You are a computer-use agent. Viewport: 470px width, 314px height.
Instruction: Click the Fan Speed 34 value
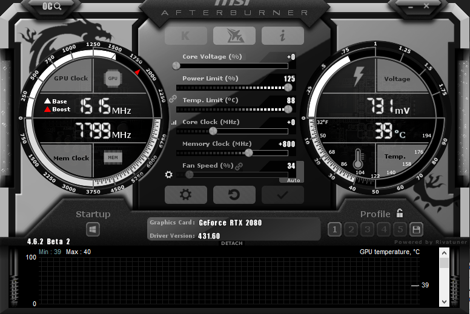tap(291, 166)
